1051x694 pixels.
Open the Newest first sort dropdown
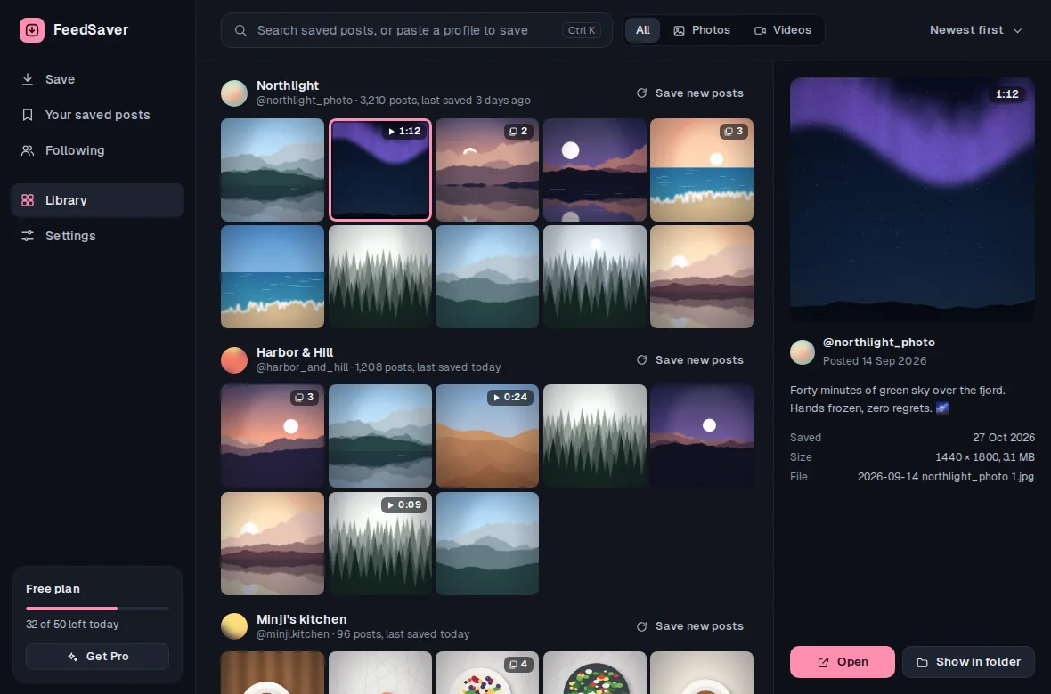click(975, 30)
